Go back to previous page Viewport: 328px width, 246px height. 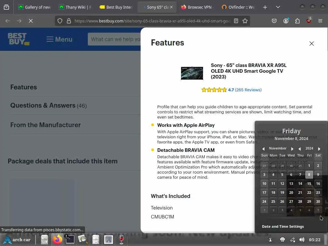coord(8,21)
